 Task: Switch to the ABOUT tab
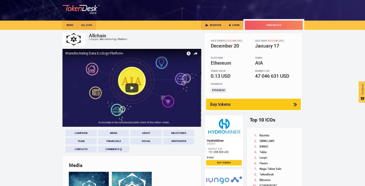point(146,133)
